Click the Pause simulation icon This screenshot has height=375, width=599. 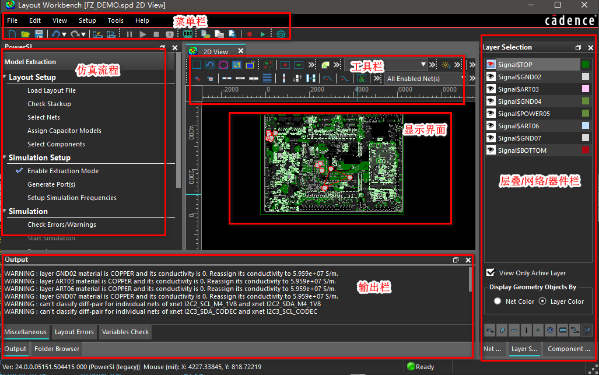pos(129,34)
